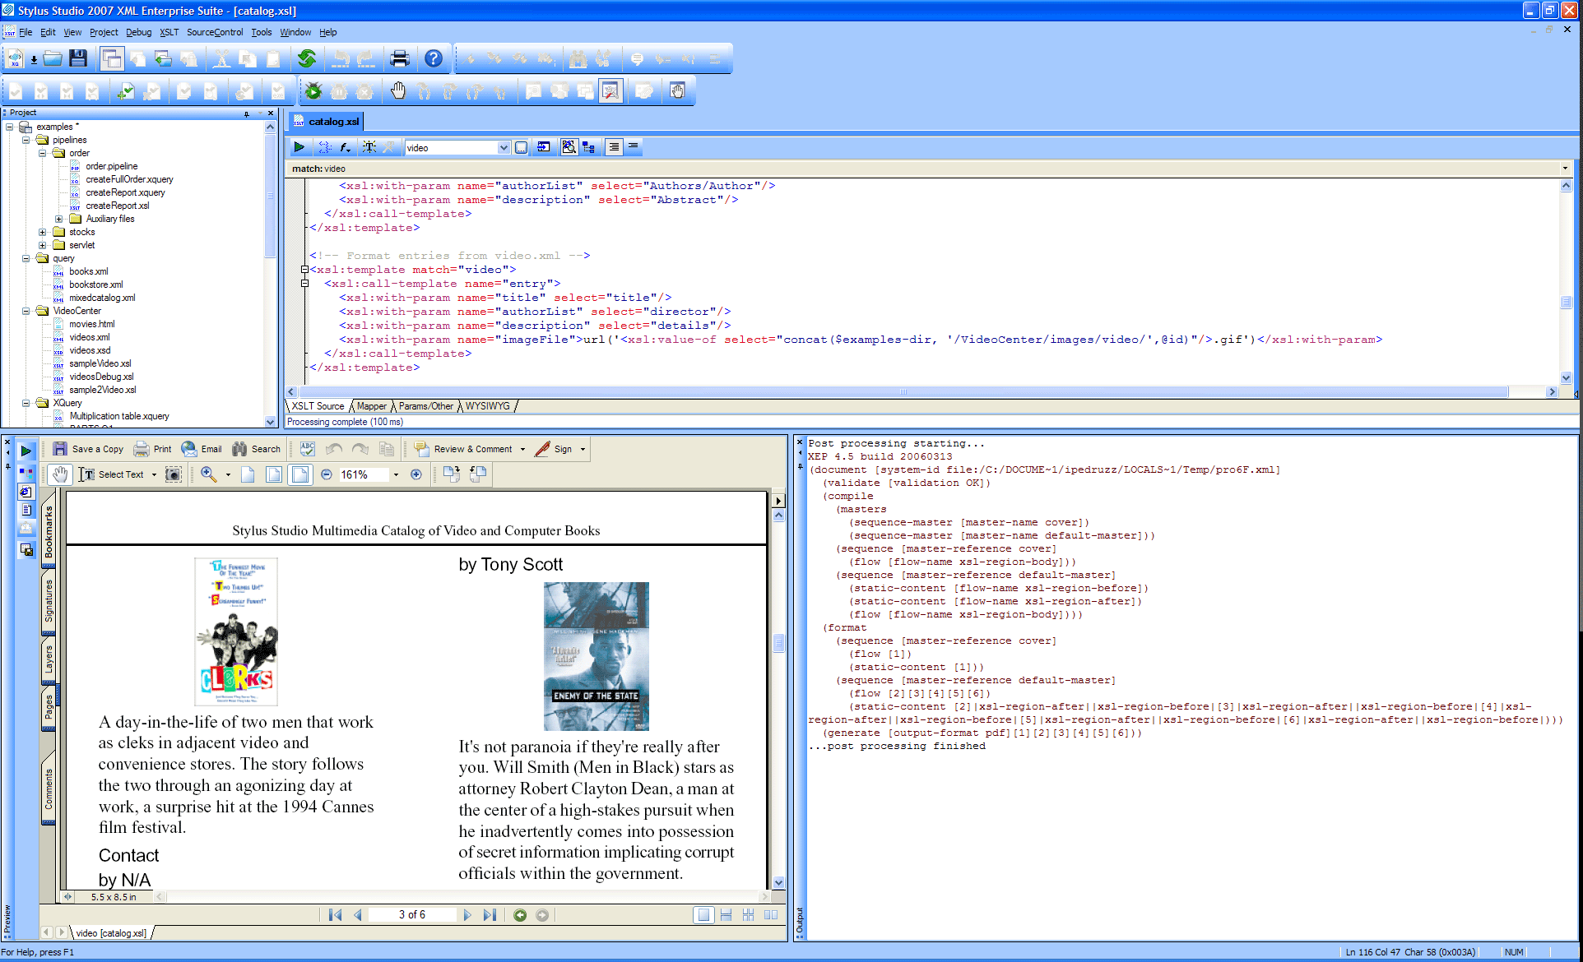Click the Save floppy disk icon

pos(78,58)
